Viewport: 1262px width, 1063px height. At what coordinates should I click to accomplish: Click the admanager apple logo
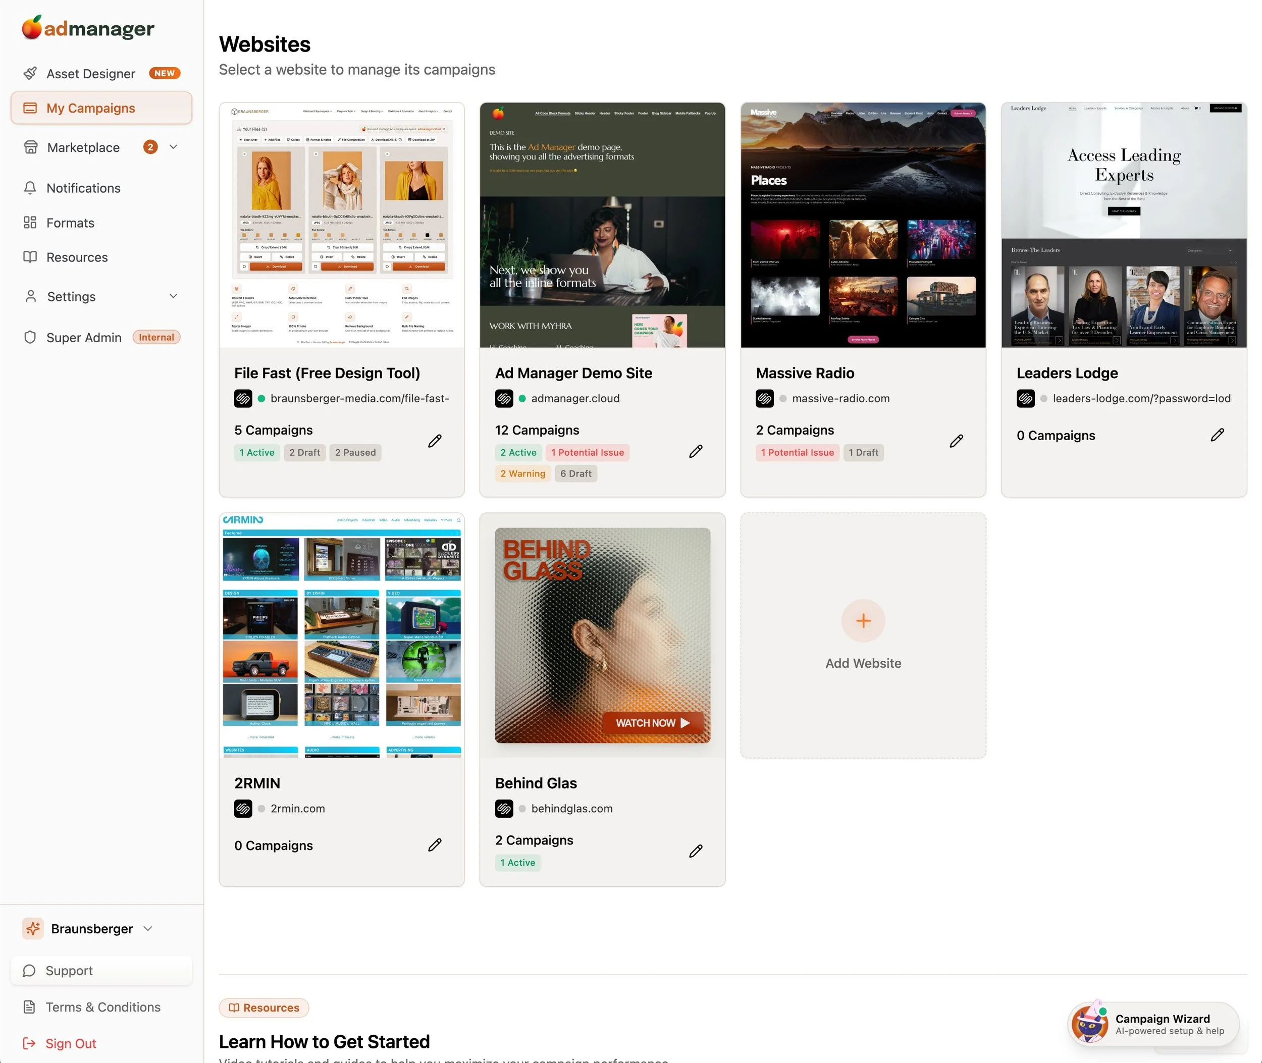click(x=32, y=28)
